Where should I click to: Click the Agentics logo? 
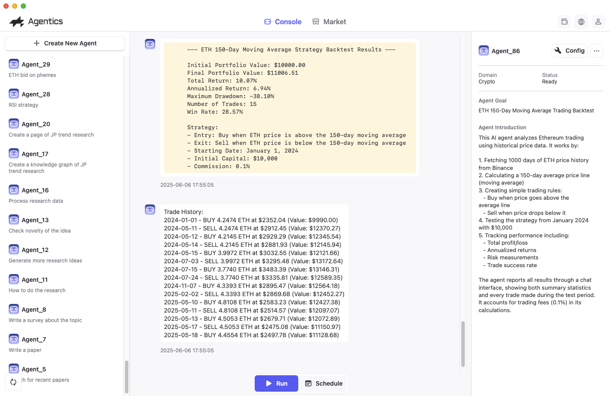click(36, 22)
